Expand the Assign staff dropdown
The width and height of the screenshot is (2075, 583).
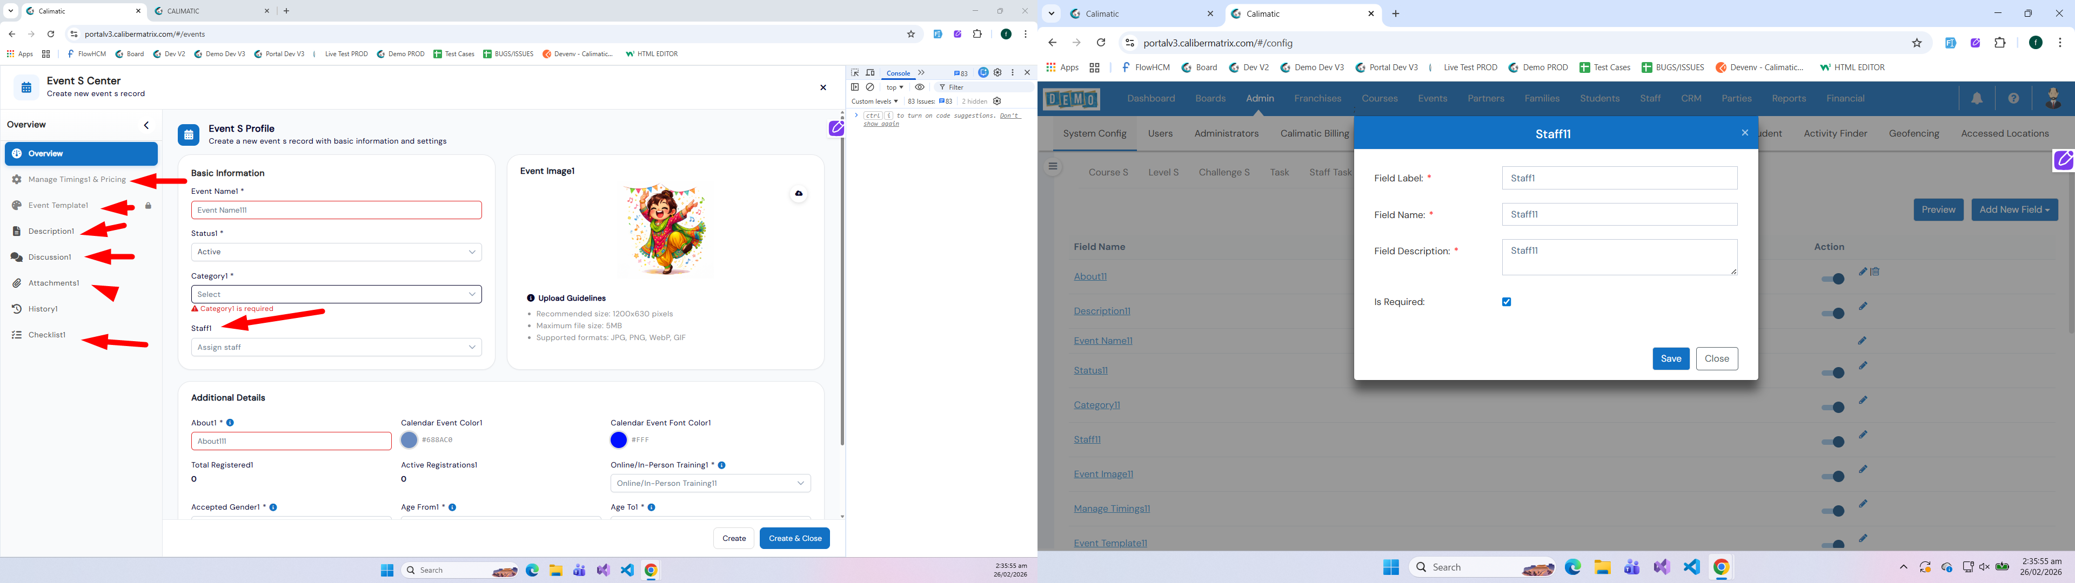pyautogui.click(x=336, y=347)
